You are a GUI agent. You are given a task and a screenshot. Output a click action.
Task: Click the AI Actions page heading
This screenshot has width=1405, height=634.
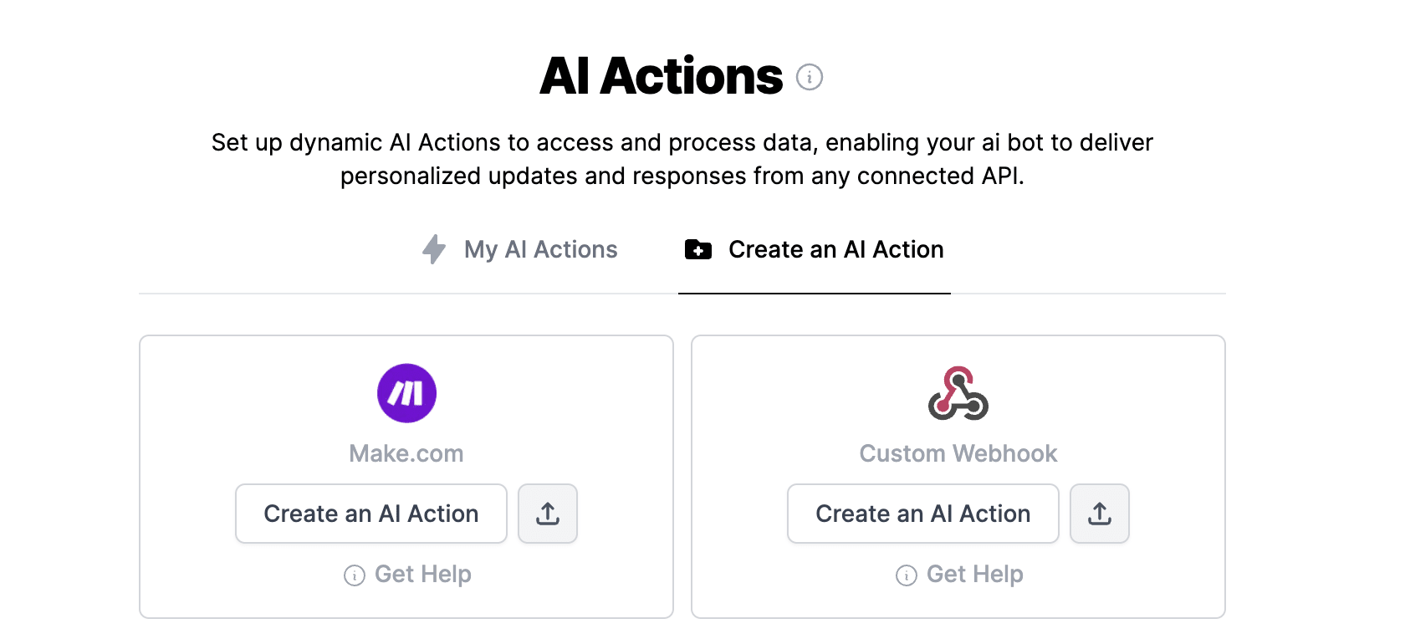click(662, 76)
